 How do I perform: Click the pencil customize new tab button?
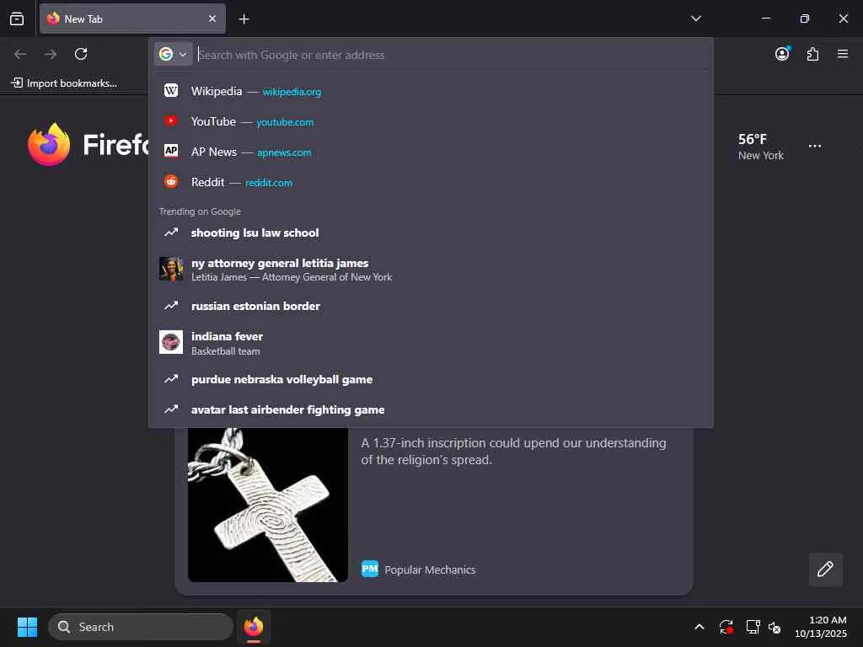(x=825, y=569)
